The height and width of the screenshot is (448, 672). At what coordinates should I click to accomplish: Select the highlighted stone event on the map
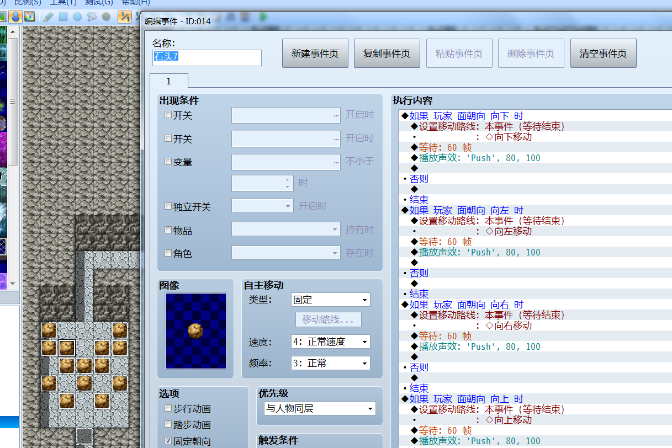[67, 348]
